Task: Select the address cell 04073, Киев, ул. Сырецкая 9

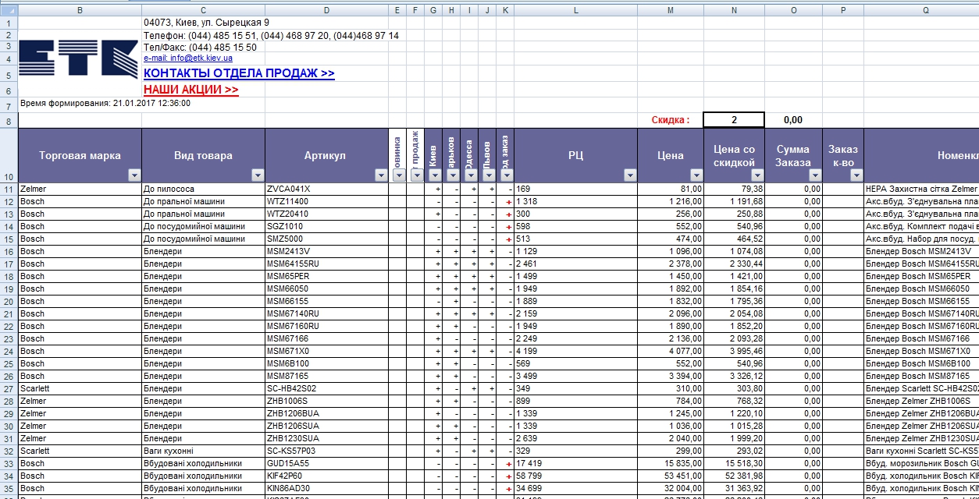Action: pyautogui.click(x=206, y=23)
